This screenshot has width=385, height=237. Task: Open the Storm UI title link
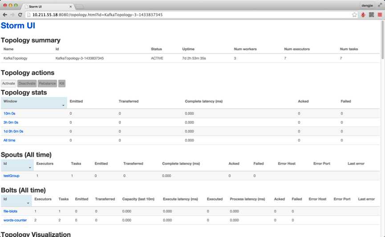point(18,25)
